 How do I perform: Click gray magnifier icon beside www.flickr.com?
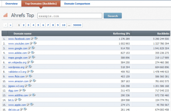pyautogui.click(x=27, y=76)
